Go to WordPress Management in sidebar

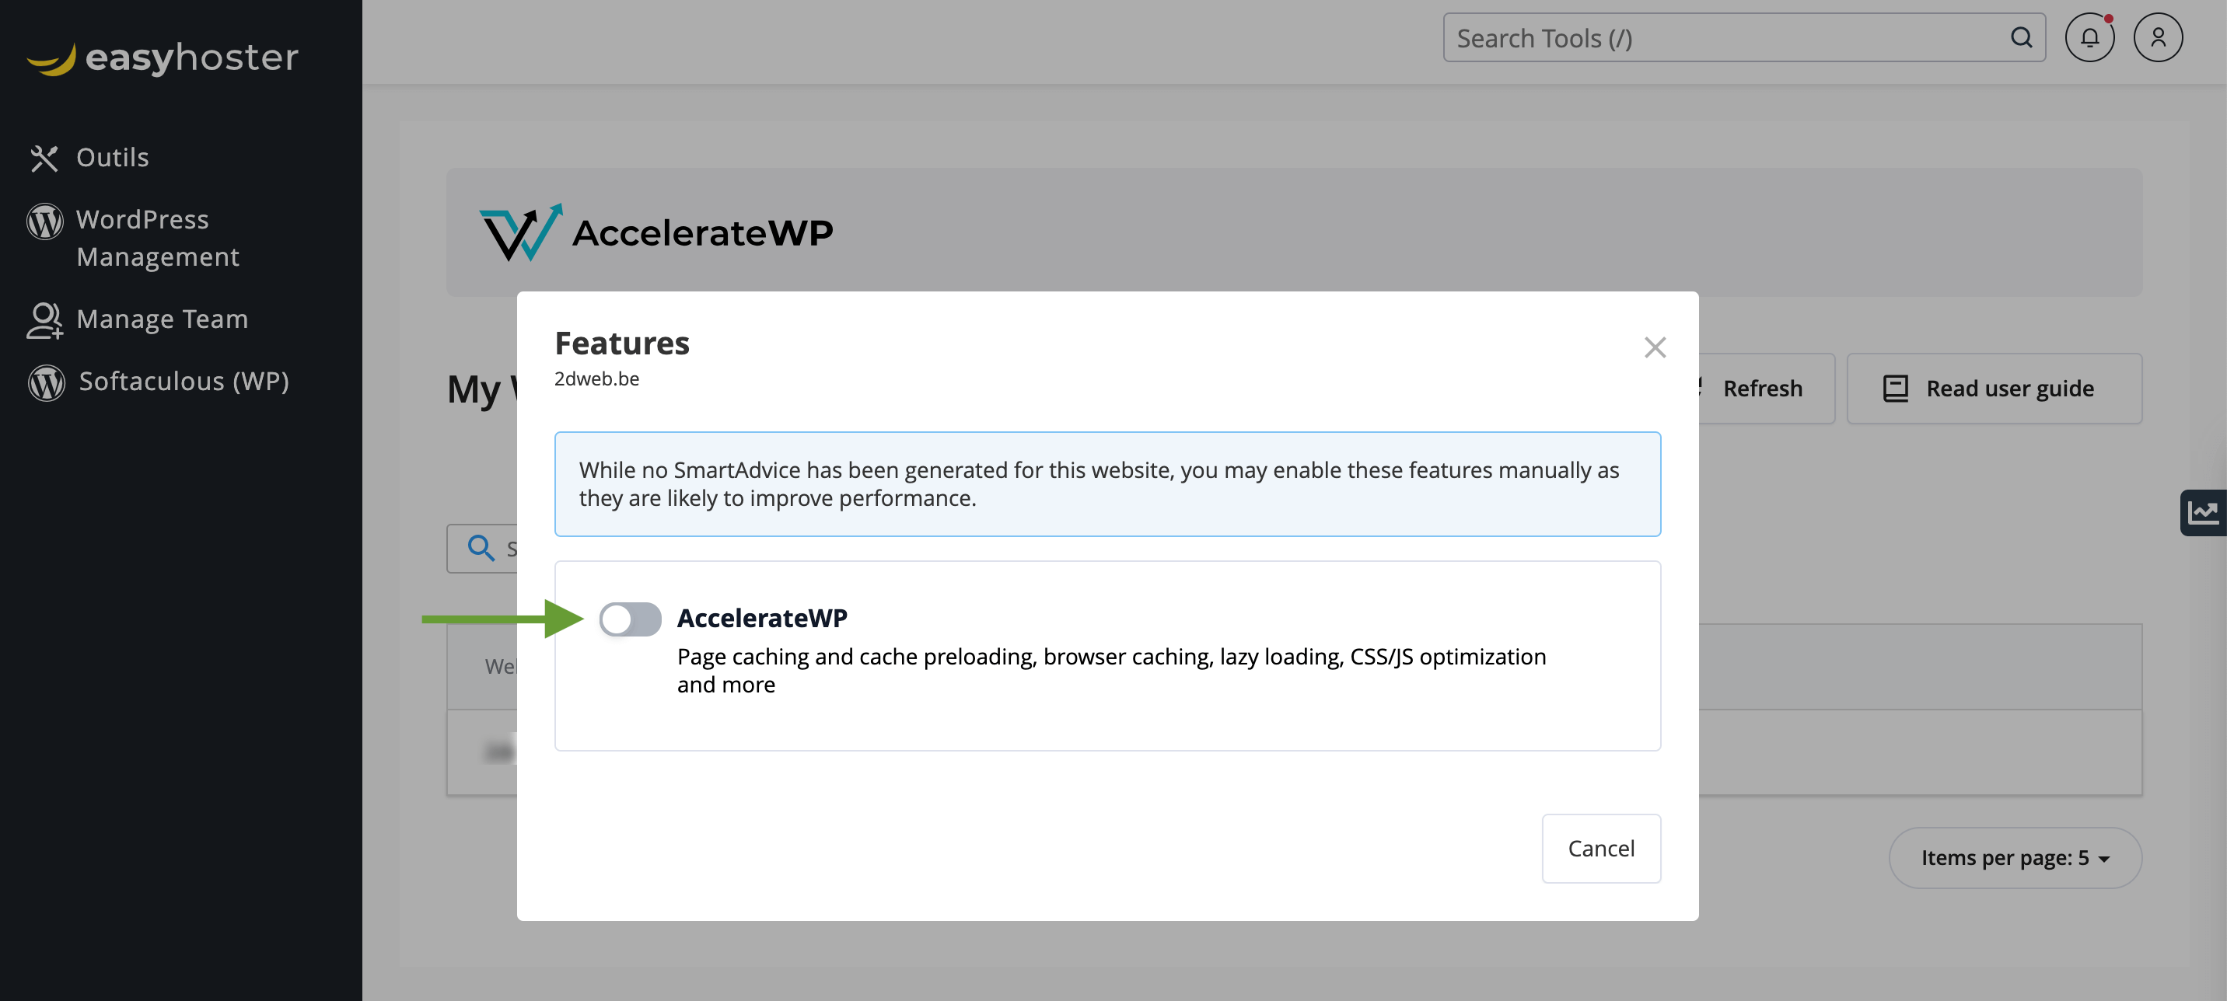pyautogui.click(x=157, y=238)
